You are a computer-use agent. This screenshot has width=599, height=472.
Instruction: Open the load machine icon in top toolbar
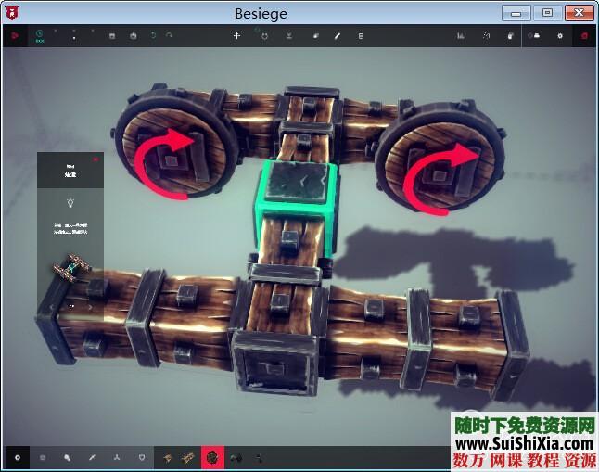click(x=133, y=36)
